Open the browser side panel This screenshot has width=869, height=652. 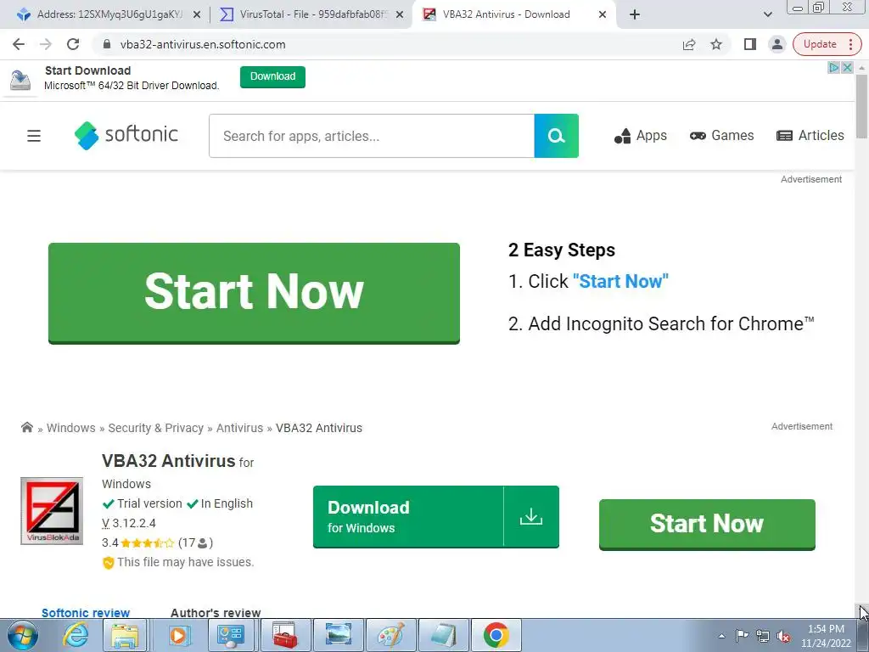coord(750,44)
